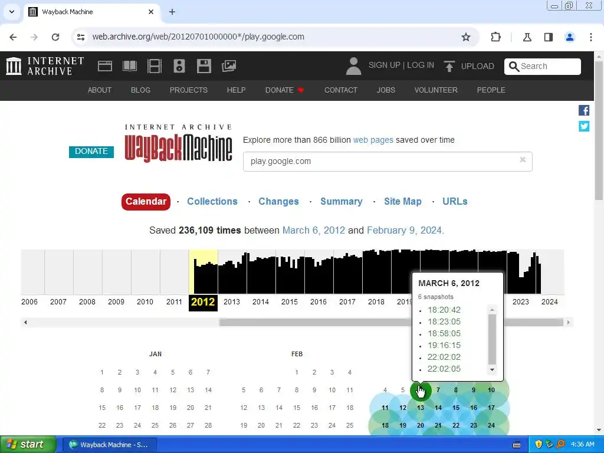
Task: Click the timeline left scroll arrow
Action: [25, 323]
